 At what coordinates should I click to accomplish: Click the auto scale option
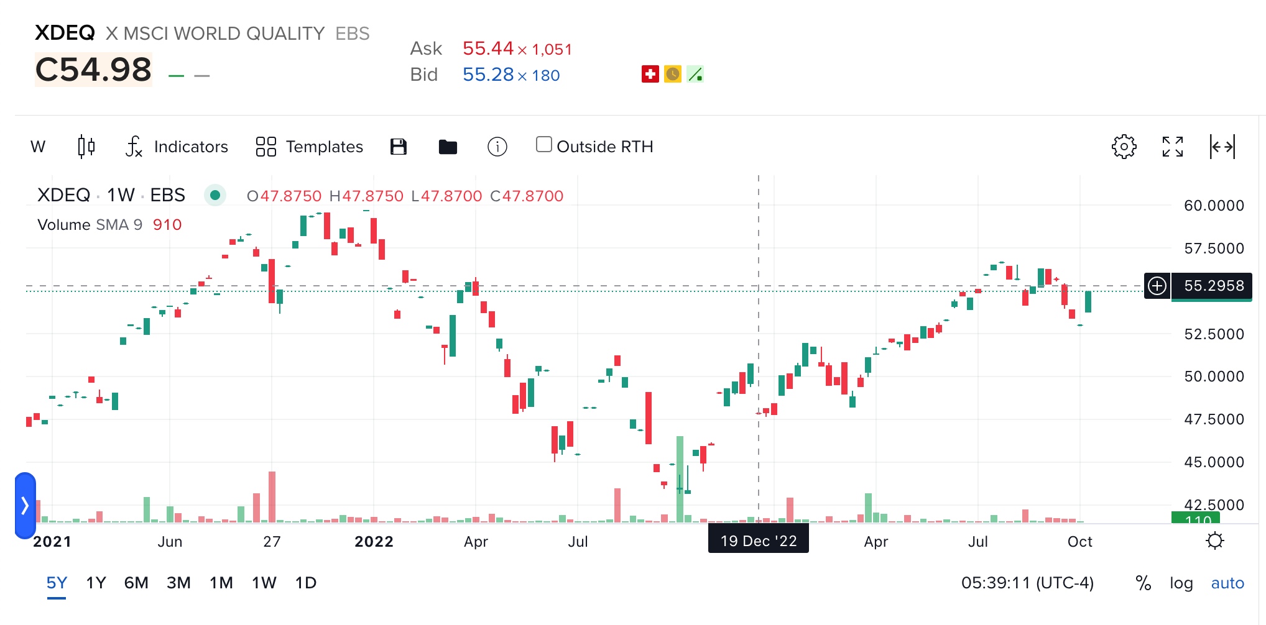[1227, 583]
